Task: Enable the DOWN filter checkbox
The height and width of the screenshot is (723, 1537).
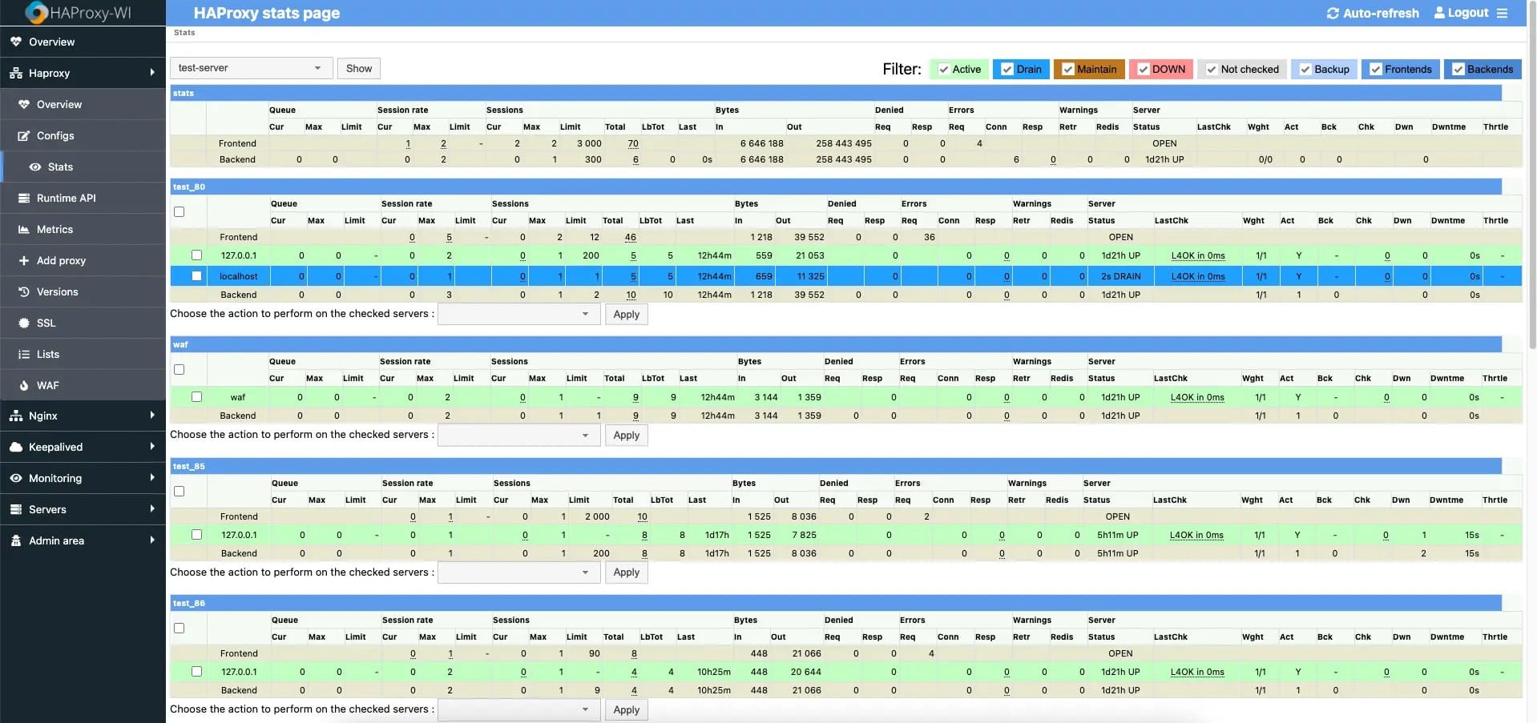Action: click(x=1143, y=69)
